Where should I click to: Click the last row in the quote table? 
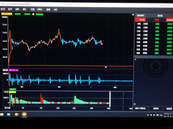pos(154,53)
